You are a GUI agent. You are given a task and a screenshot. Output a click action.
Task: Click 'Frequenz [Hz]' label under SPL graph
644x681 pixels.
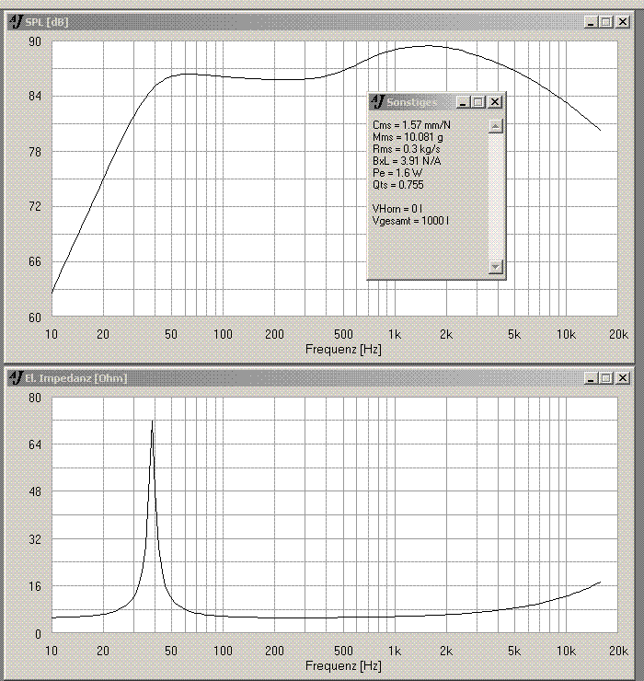(x=343, y=349)
